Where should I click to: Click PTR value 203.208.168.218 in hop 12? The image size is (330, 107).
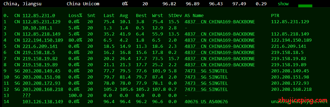pyautogui.click(x=291, y=89)
